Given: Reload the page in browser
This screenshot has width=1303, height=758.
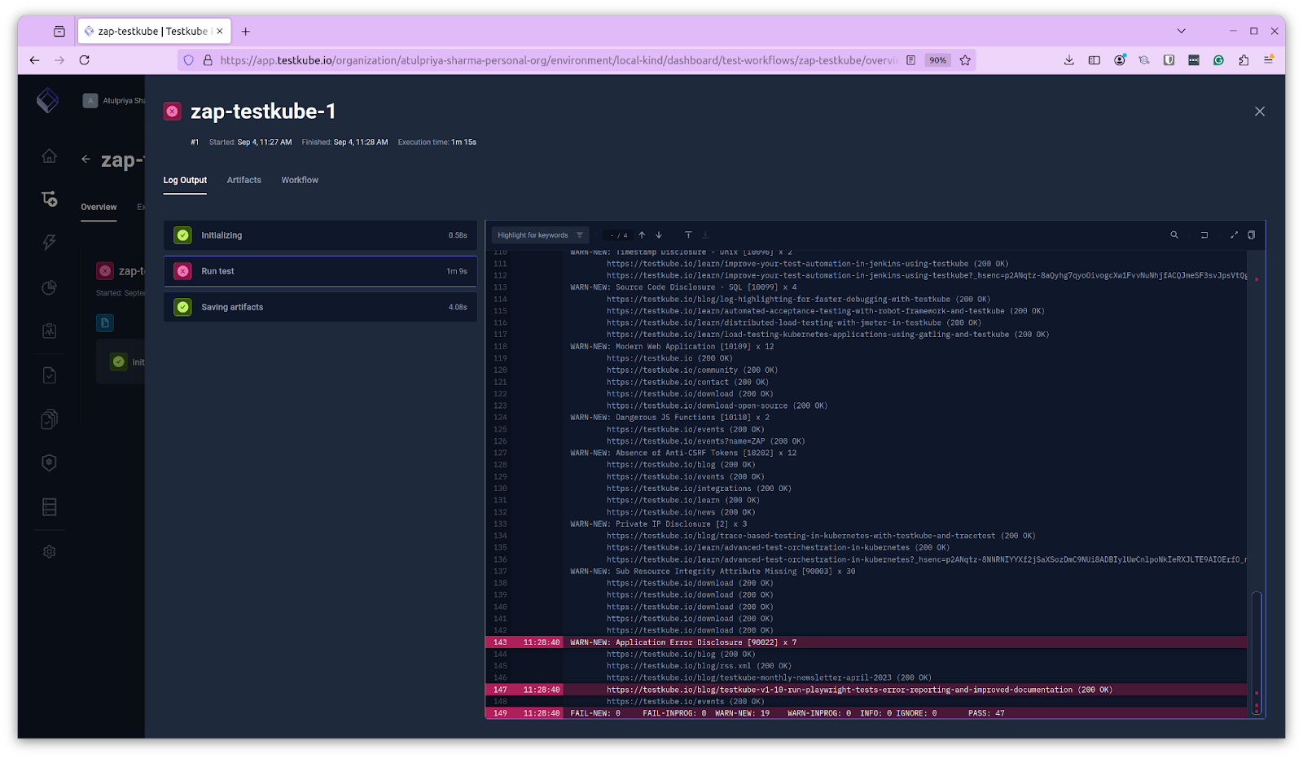Looking at the screenshot, I should pyautogui.click(x=84, y=60).
